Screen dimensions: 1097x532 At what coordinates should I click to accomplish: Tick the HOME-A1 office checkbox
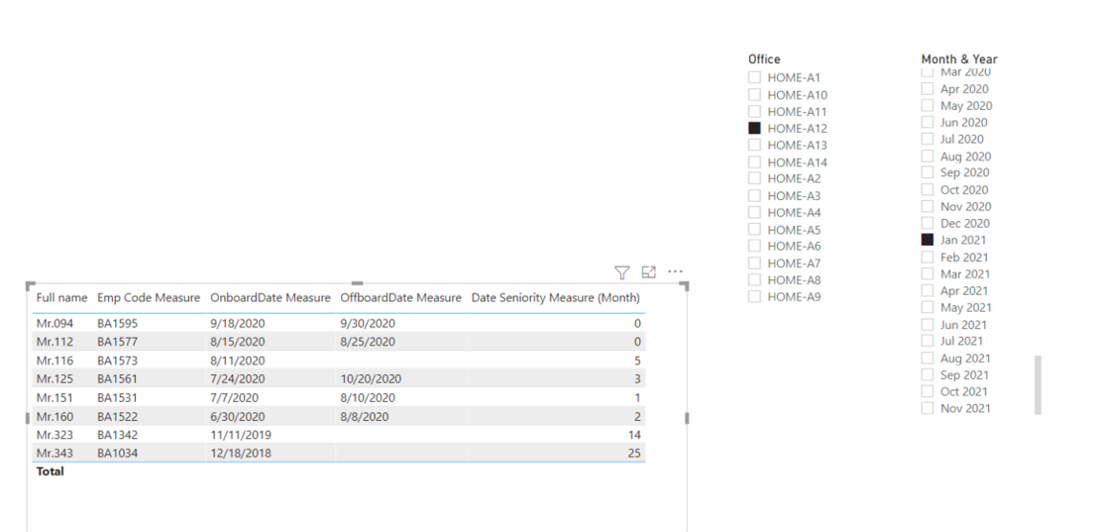pos(754,78)
